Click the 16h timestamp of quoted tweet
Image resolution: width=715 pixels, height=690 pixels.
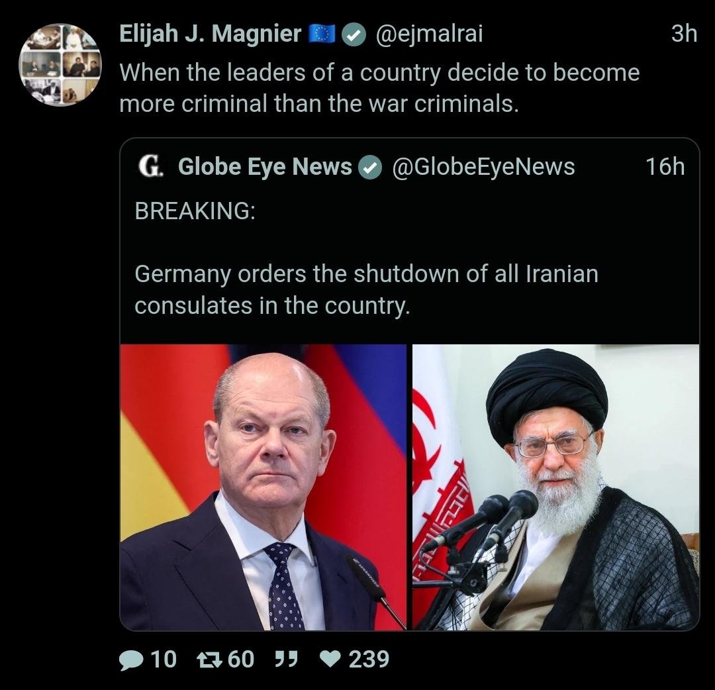tap(665, 166)
